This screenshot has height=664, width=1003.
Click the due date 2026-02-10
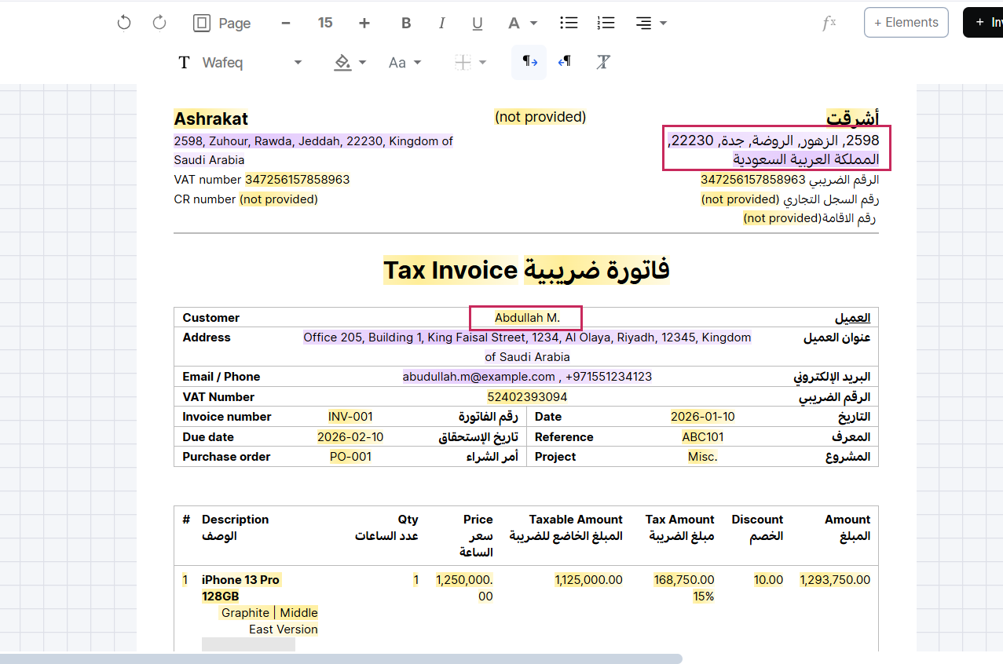[x=350, y=437]
